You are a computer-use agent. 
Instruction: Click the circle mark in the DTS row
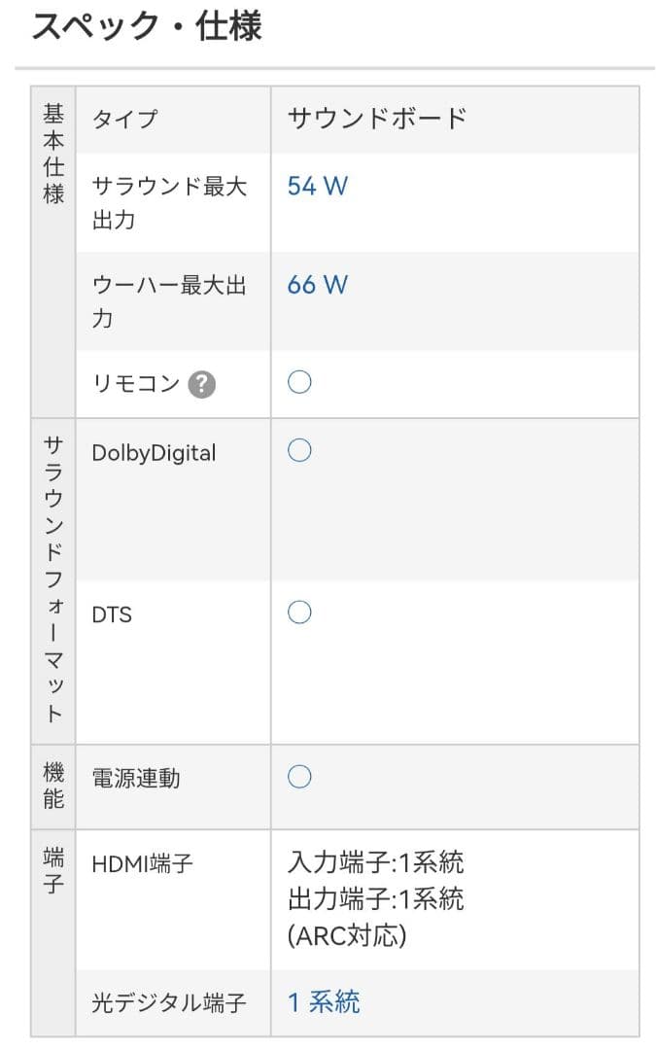[x=299, y=612]
